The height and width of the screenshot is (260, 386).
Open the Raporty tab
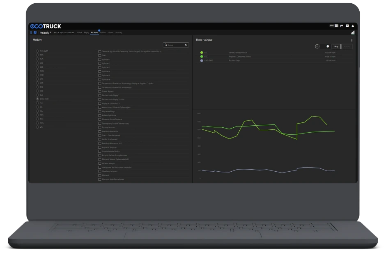119,32
